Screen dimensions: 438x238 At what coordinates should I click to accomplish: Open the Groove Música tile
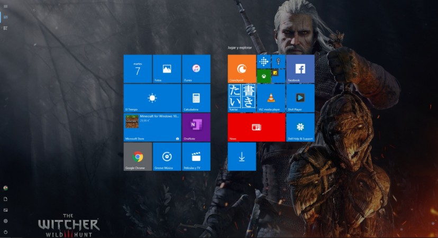(167, 157)
